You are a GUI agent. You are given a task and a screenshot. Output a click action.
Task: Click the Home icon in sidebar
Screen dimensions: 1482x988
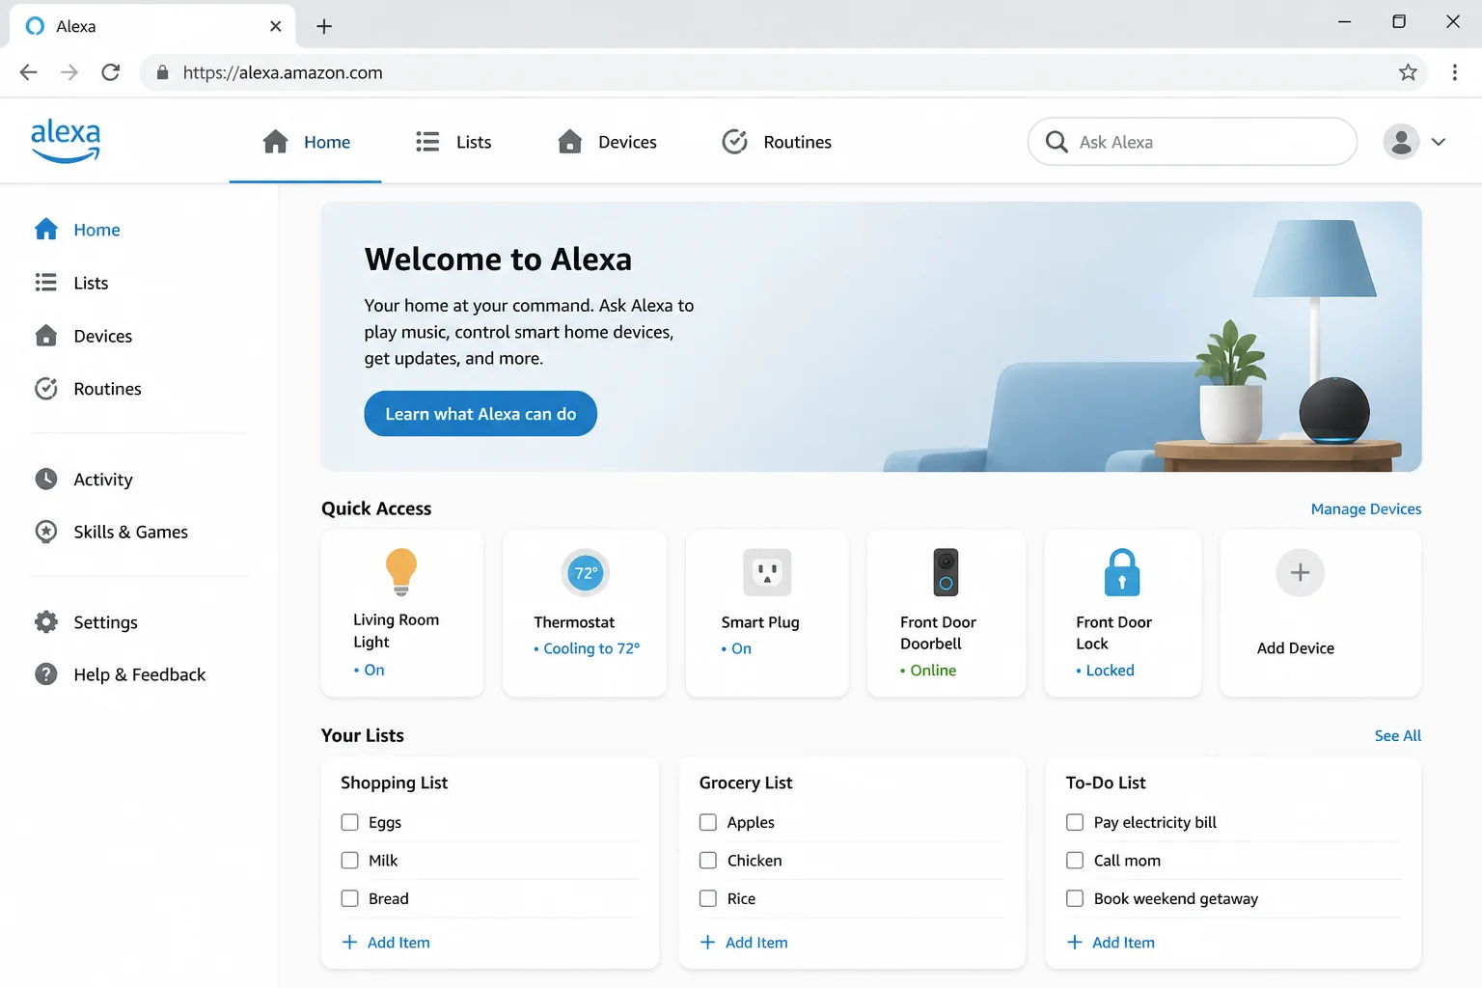click(46, 229)
